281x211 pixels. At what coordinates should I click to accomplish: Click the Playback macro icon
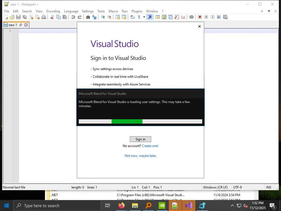click(213, 17)
